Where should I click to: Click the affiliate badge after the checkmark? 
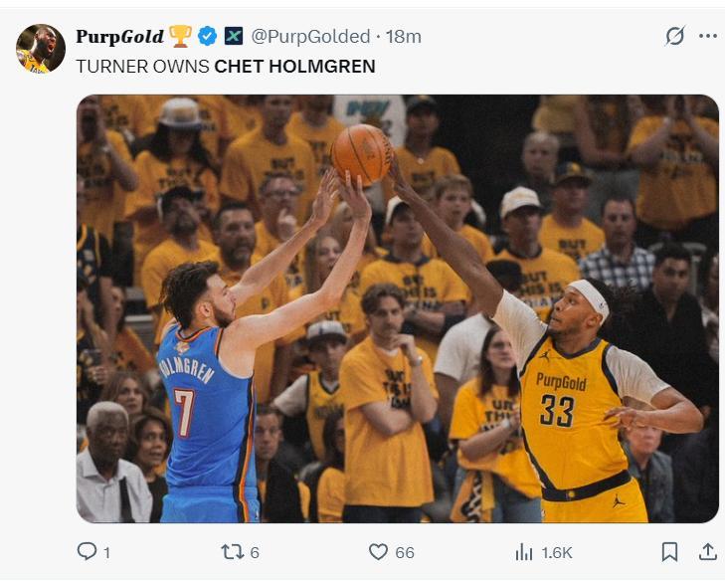coord(233,37)
